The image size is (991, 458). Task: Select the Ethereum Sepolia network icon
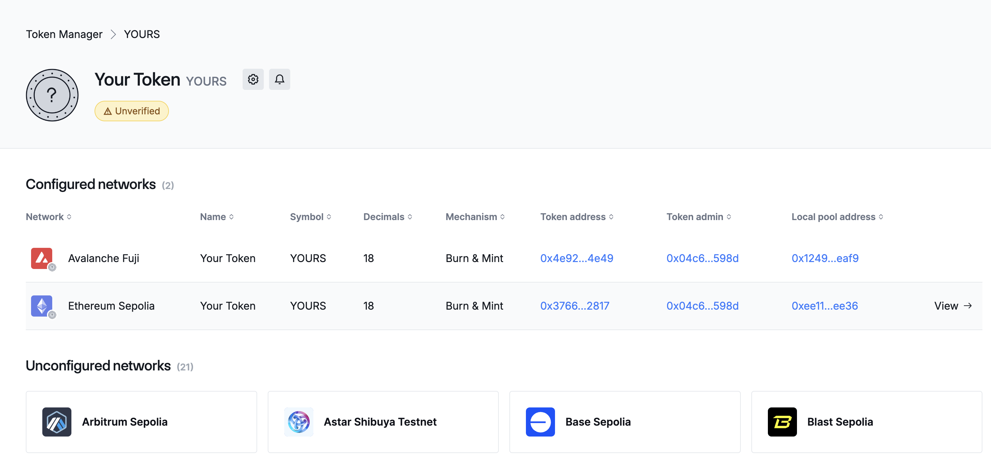(42, 306)
